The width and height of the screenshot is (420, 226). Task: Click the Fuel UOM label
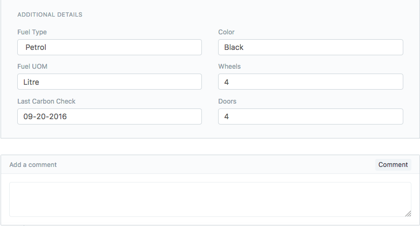32,67
